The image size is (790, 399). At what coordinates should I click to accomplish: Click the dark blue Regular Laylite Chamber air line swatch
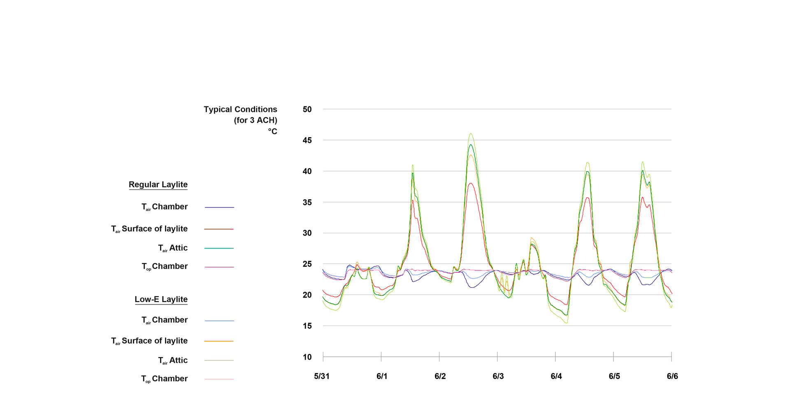219,208
